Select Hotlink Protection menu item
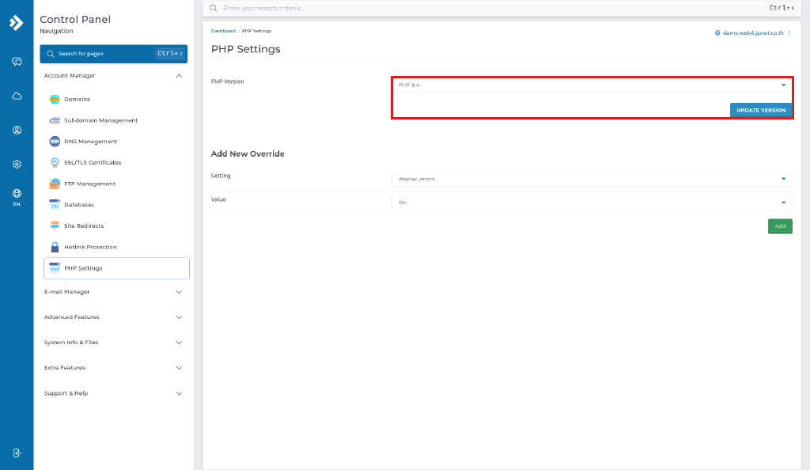Viewport: 810px width, 470px height. click(x=90, y=247)
